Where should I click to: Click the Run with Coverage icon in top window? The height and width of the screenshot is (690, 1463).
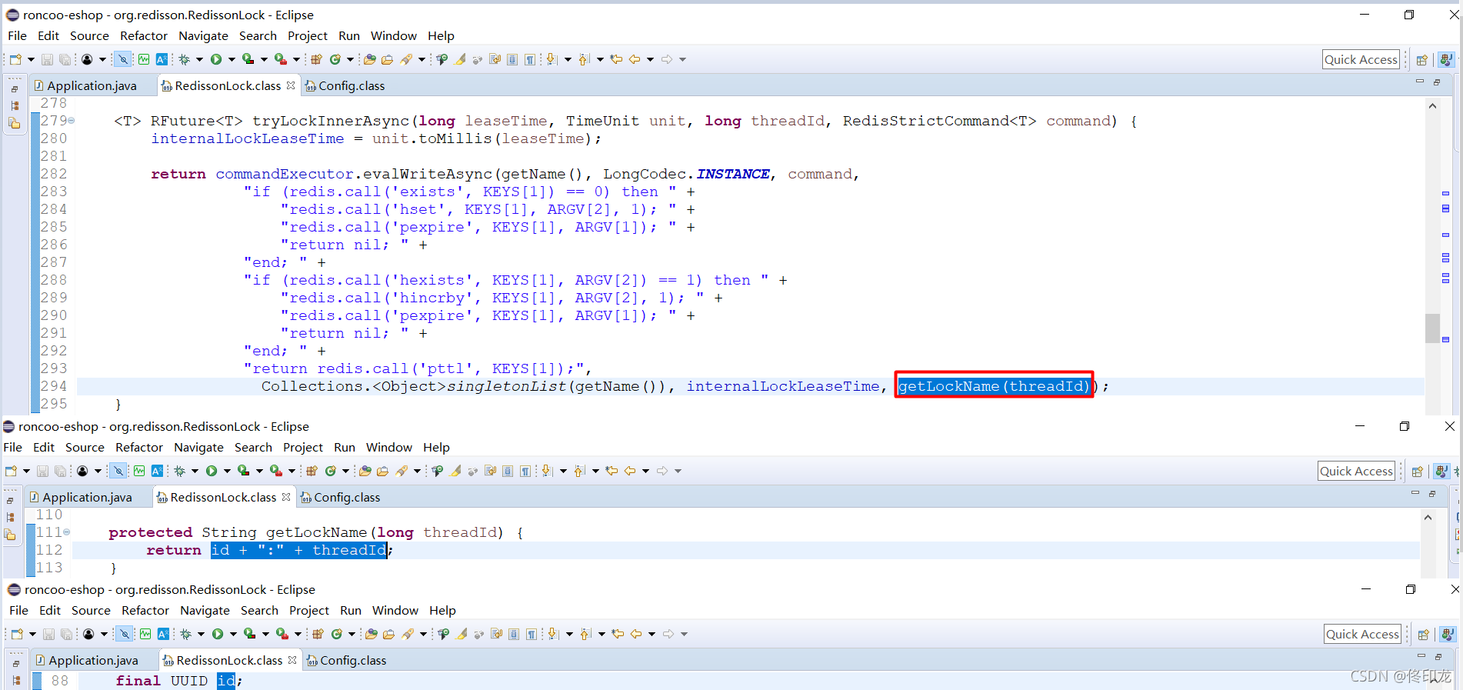tap(248, 59)
